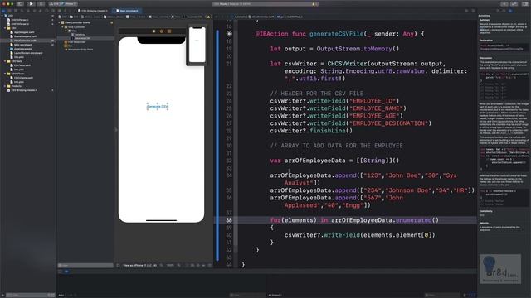Screen dimensions: 531x298
Task: Open the test navigator icon
Action: [34, 11]
